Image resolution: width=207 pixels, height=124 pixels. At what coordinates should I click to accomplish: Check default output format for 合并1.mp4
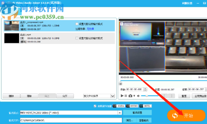(77, 38)
